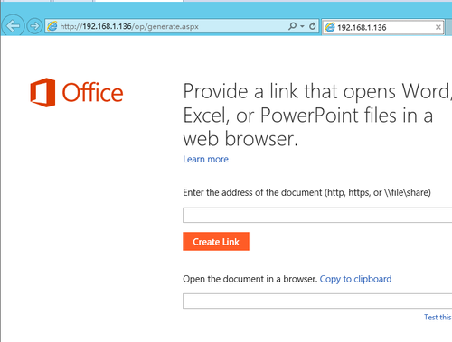Viewport: 452px width, 342px height.
Task: Click the orange Office logo icon
Action: tap(42, 92)
